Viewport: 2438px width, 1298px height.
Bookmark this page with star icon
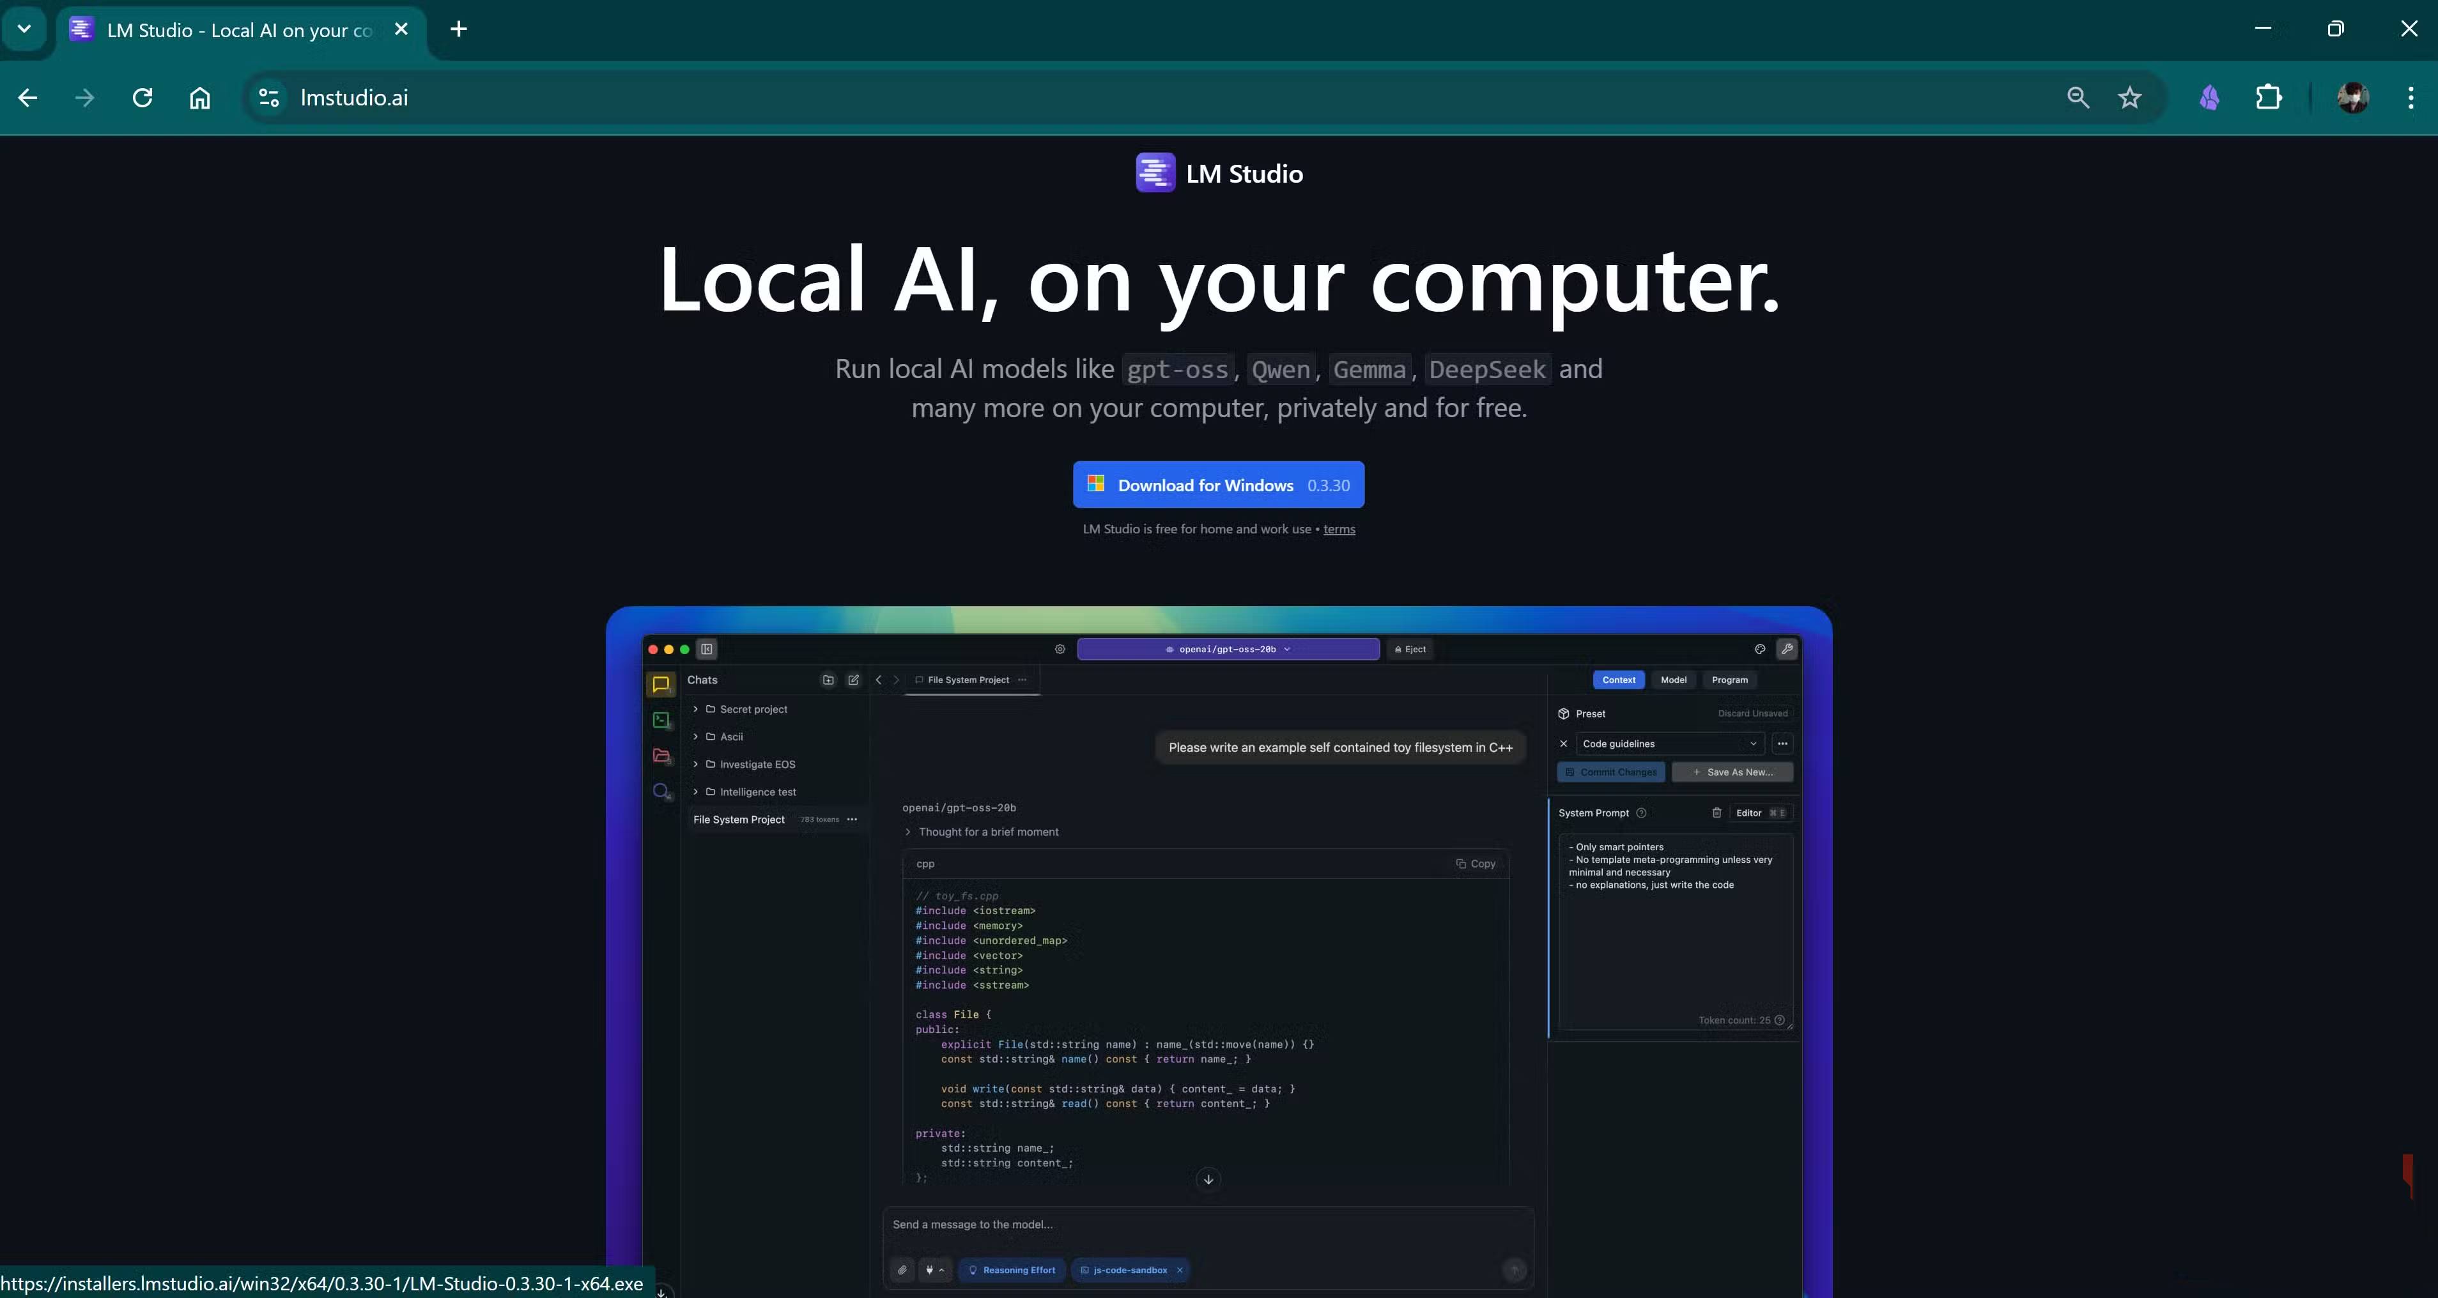click(2129, 98)
